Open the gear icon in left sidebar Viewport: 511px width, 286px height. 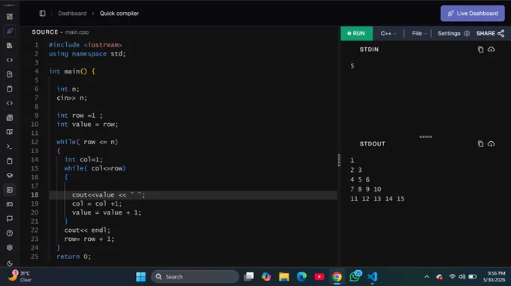tap(10, 248)
